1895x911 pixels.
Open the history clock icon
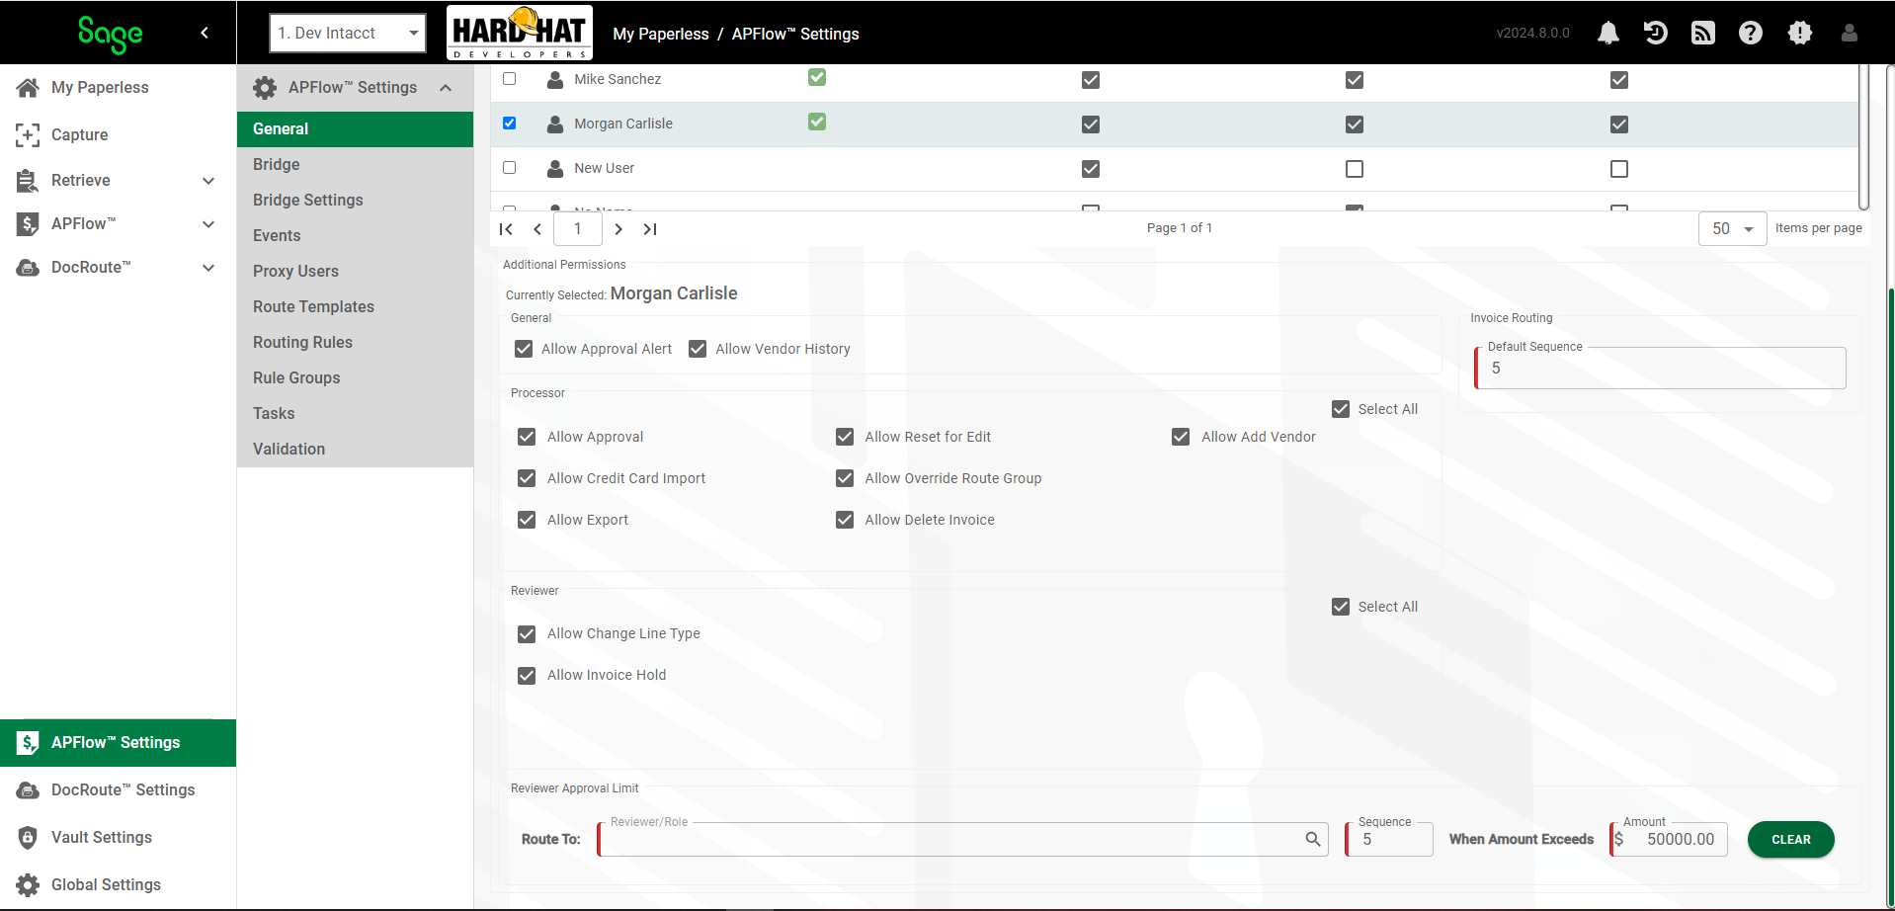click(x=1655, y=33)
